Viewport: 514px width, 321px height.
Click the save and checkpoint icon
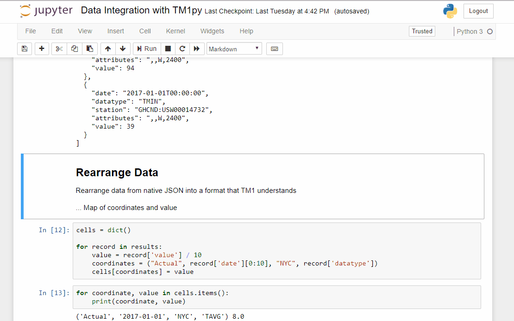point(25,49)
